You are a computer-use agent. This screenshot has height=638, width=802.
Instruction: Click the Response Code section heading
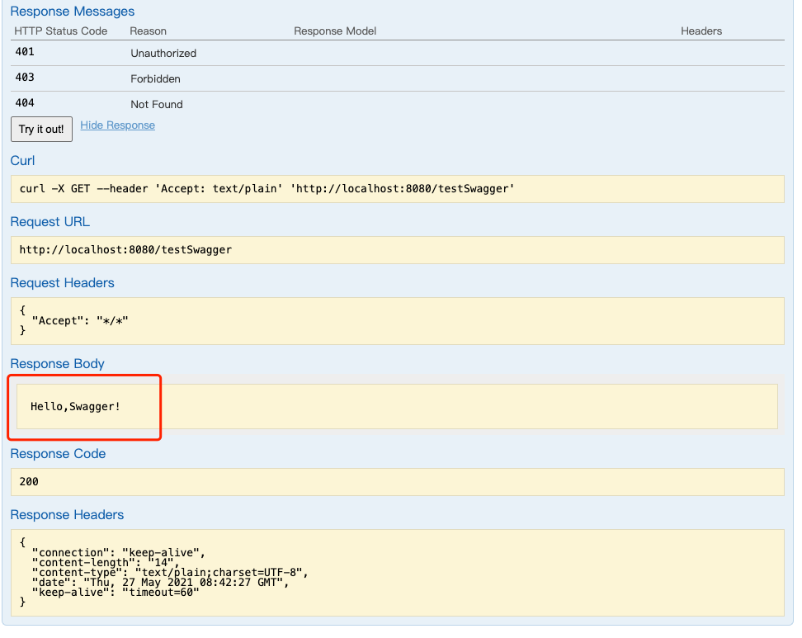(58, 454)
